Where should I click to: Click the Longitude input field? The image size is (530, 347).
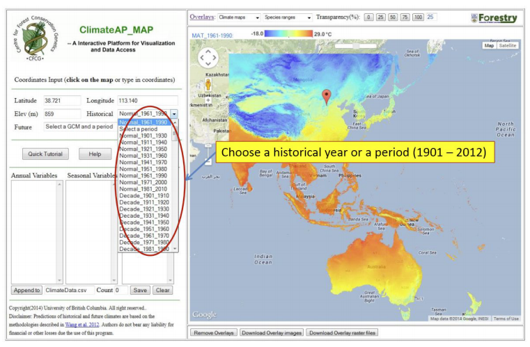point(148,101)
